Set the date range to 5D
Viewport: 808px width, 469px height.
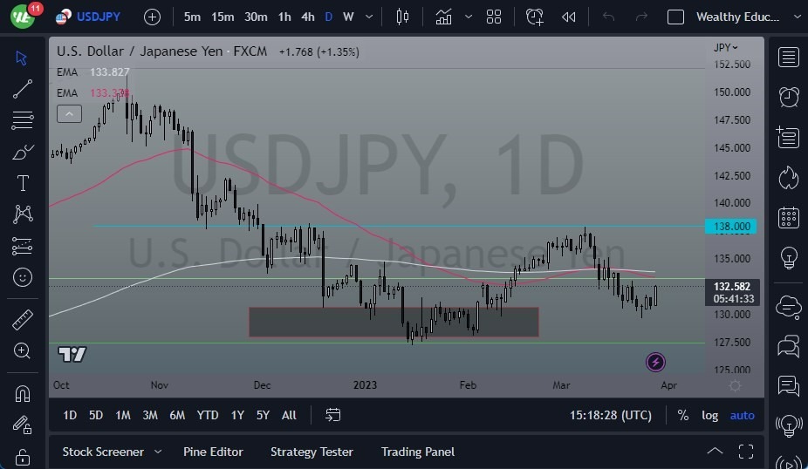[96, 415]
